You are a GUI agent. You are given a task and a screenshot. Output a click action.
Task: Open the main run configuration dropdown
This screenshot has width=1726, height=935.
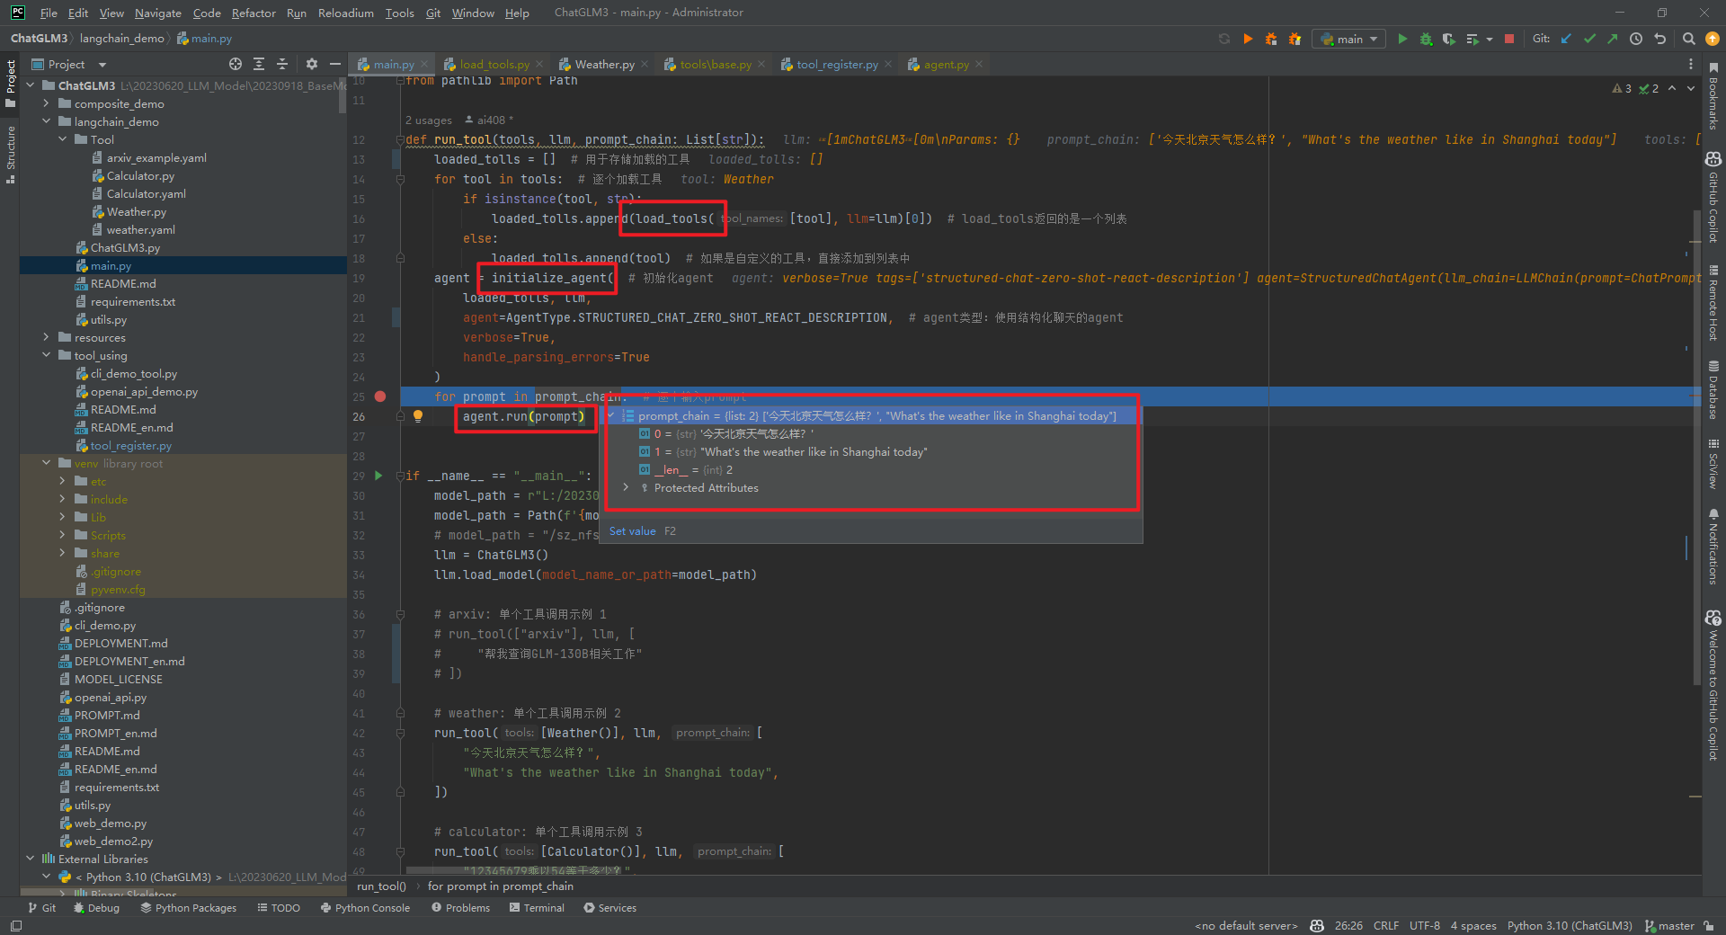[x=1349, y=39]
